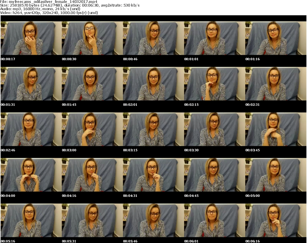307x243 pixels.
Task: Click the 00:01:01 timestamp label
Action: coord(191,59)
